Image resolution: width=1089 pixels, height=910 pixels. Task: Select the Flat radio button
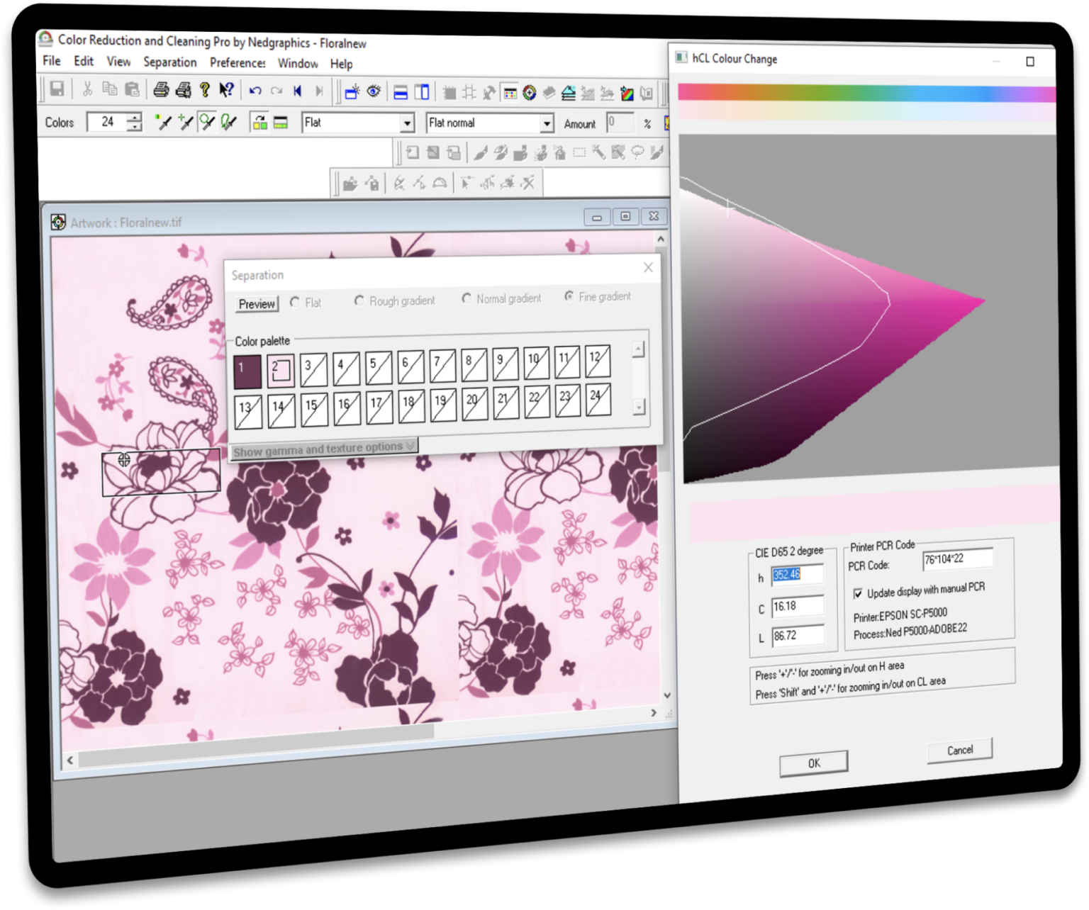tap(295, 302)
